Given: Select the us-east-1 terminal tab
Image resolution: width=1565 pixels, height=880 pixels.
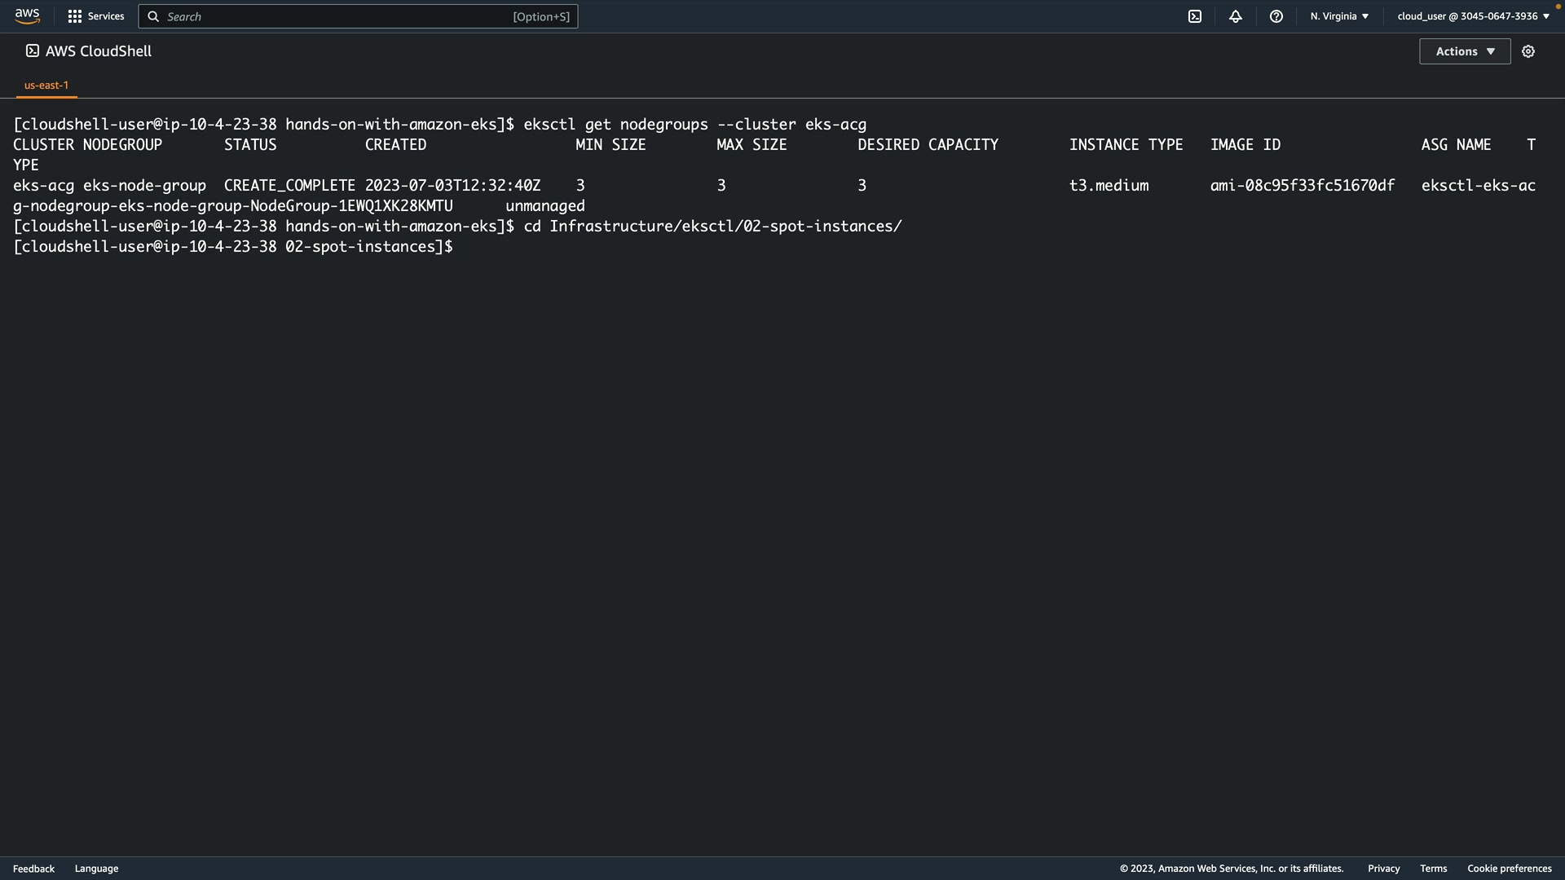Looking at the screenshot, I should click(x=46, y=85).
